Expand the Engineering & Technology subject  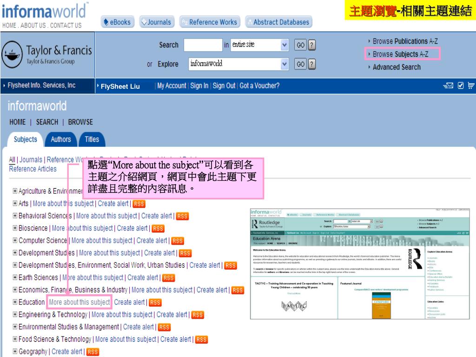click(15, 314)
